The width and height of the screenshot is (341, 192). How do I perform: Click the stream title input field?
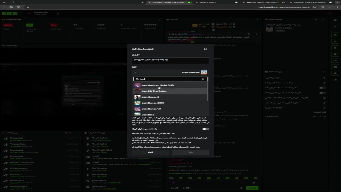point(170,60)
